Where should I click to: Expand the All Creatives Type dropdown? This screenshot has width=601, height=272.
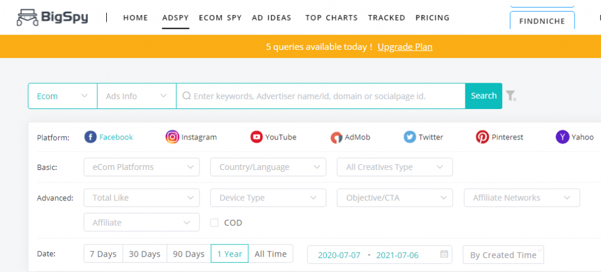tap(394, 167)
